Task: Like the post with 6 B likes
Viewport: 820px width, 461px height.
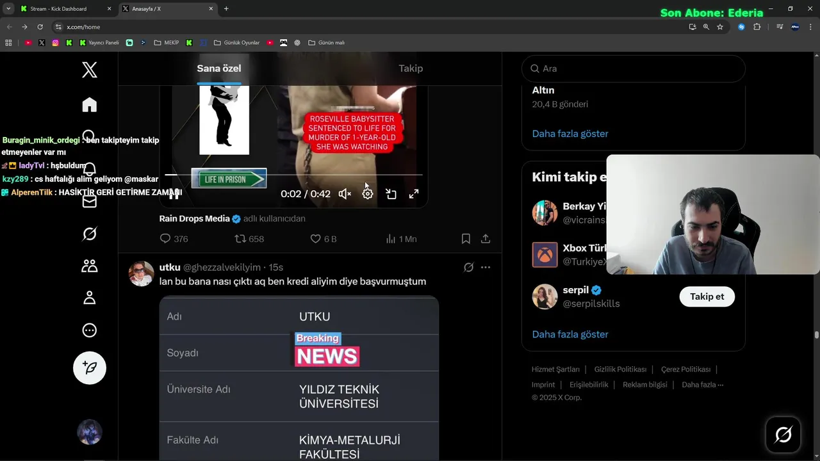Action: point(324,239)
